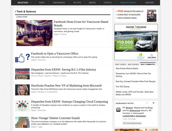Open Real Estate Market Reality
The height and width of the screenshot is (131, 172).
127,69
